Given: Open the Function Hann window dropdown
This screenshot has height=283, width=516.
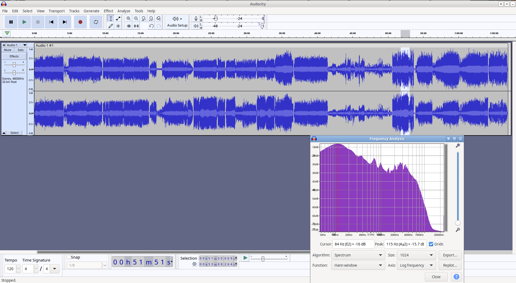Looking at the screenshot, I should (x=358, y=265).
